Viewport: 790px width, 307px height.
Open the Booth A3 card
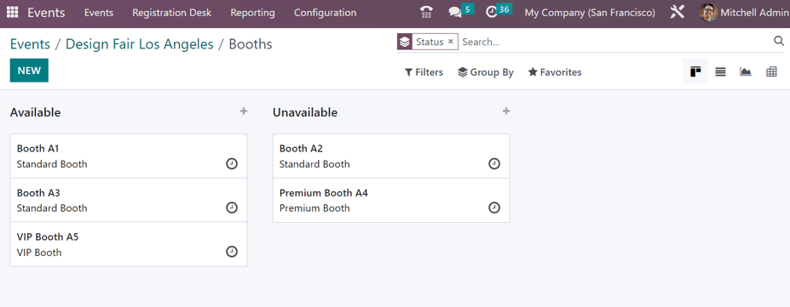coord(129,200)
